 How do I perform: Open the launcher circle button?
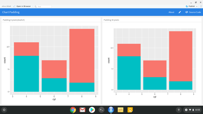click(x=4, y=110)
